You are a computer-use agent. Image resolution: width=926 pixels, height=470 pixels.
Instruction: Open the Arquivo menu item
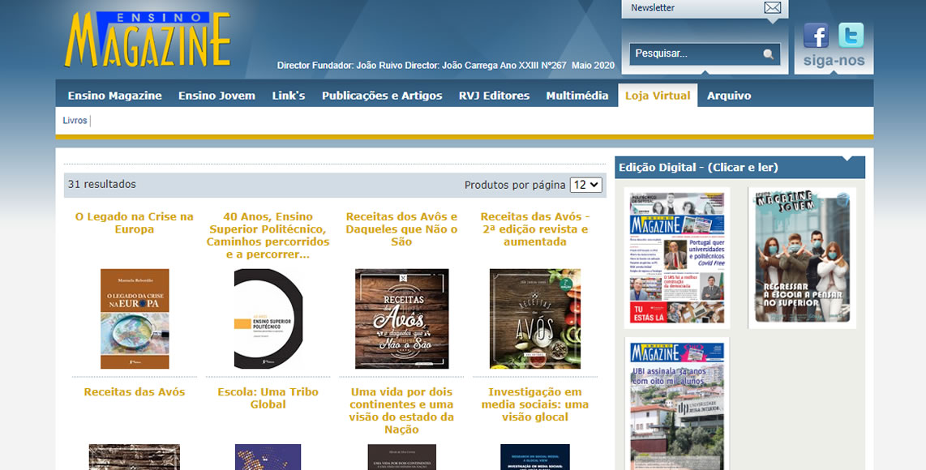tap(729, 96)
